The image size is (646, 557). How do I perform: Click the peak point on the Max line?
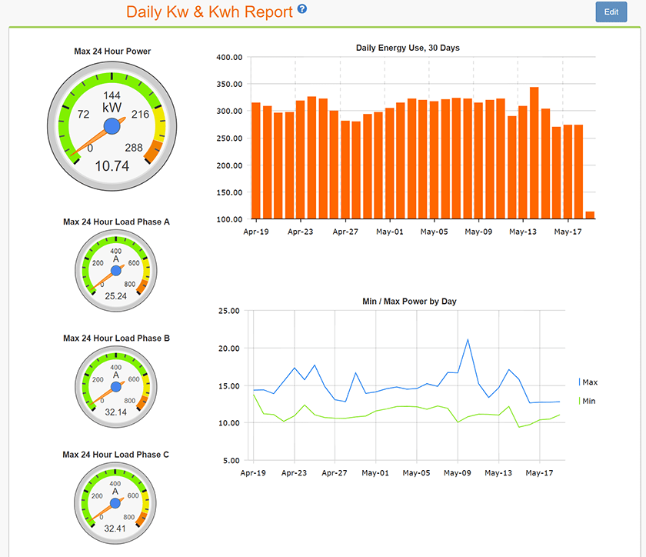(x=468, y=339)
